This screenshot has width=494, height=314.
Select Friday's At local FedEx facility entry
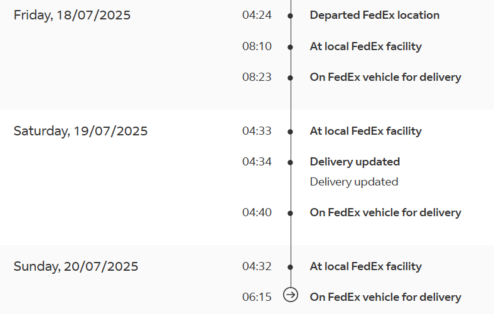coord(366,46)
